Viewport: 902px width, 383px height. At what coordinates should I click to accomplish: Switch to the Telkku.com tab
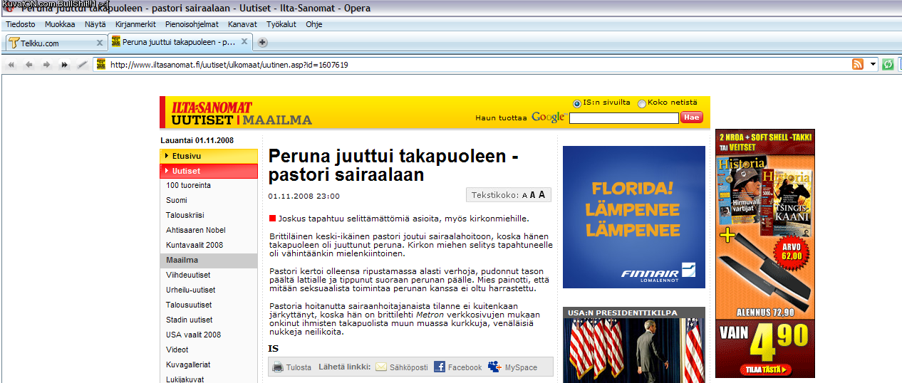[56, 43]
